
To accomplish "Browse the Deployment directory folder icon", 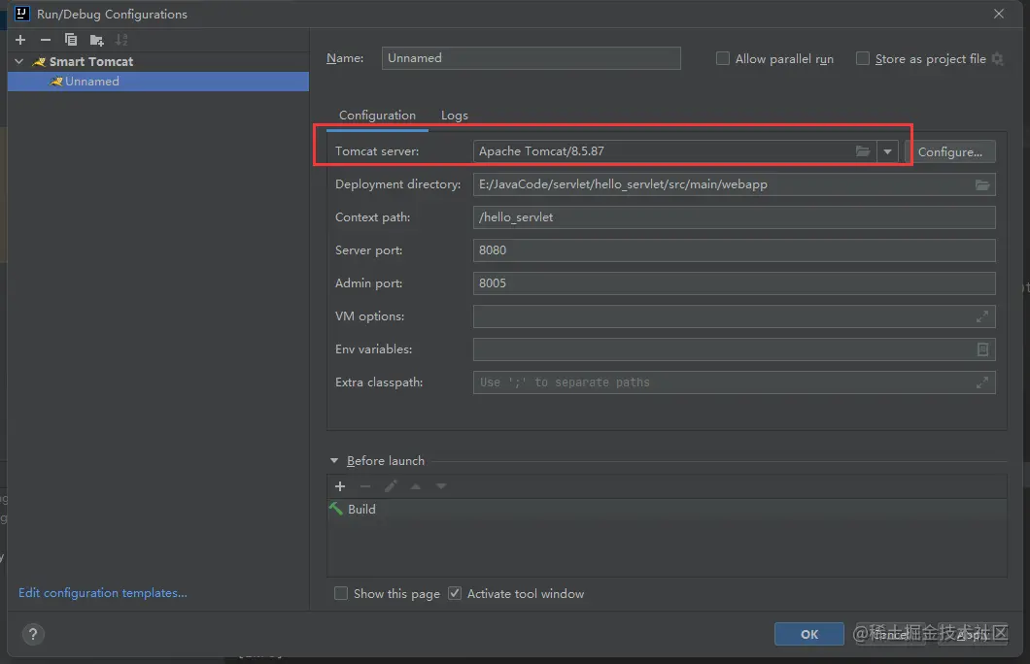I will click(982, 185).
